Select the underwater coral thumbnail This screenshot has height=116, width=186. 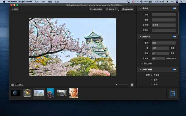[x=51, y=93]
